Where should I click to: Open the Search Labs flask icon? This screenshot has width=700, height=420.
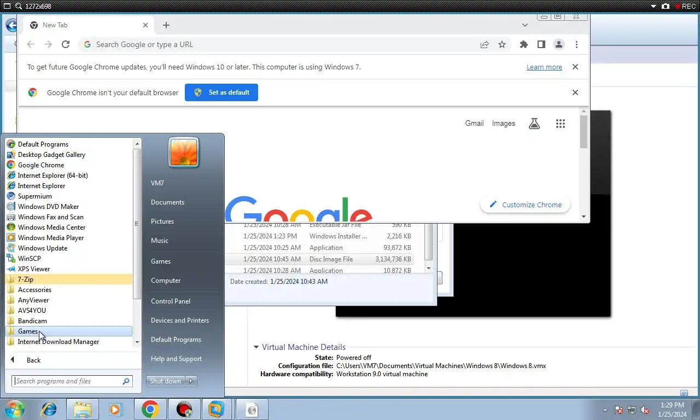[534, 124]
